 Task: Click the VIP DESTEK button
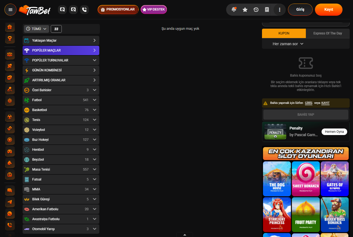(x=154, y=10)
